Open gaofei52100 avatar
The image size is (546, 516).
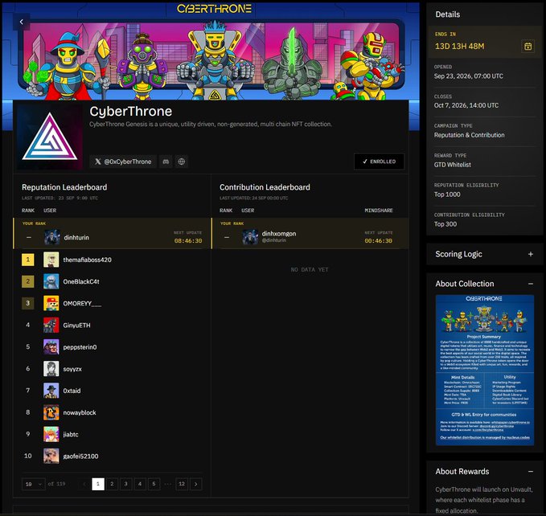point(51,457)
